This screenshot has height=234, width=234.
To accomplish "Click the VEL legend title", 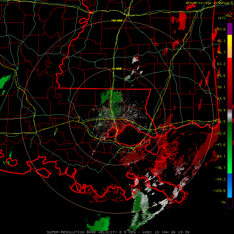I will pyautogui.click(x=228, y=16).
